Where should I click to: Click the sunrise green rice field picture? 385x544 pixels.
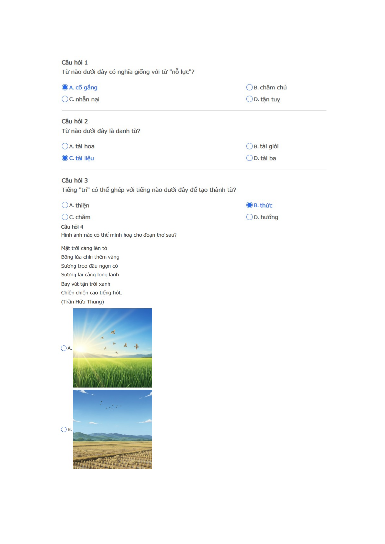coord(112,348)
